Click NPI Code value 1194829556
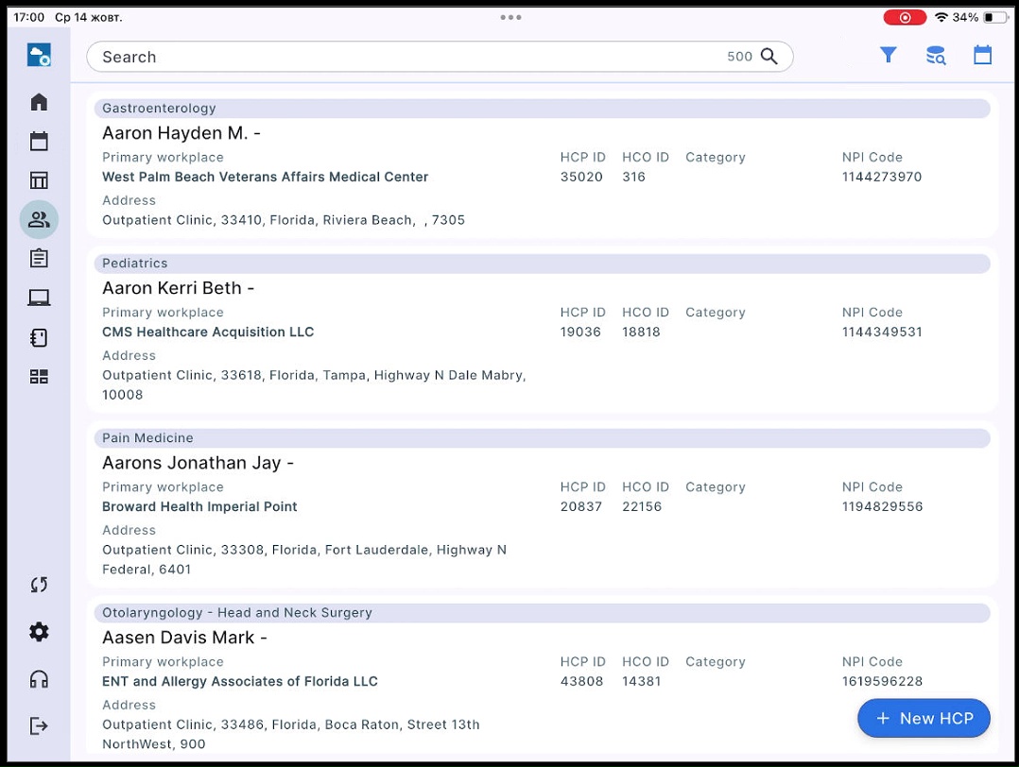Screen dimensions: 1019x767 [x=883, y=506]
